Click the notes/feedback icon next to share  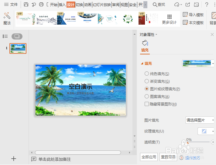click(x=196, y=5)
